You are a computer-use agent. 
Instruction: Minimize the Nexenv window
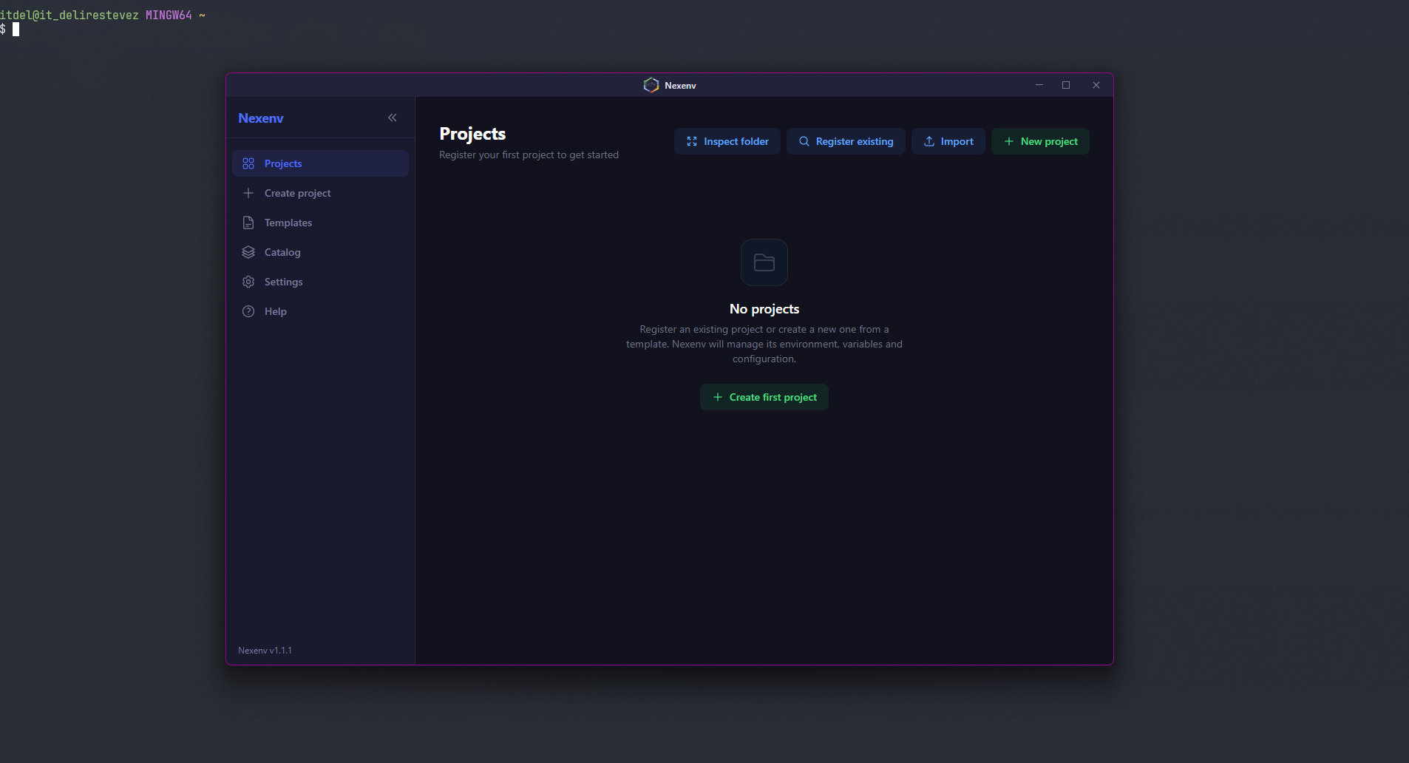pyautogui.click(x=1039, y=85)
